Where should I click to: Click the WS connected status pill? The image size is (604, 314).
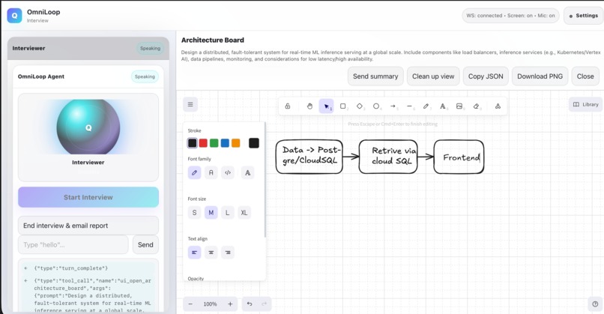tap(510, 16)
